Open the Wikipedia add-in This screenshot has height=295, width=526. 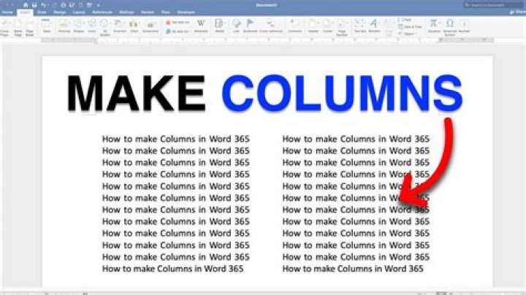(201, 25)
